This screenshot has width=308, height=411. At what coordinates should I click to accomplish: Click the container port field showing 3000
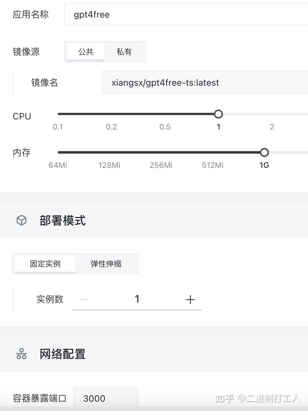(106, 398)
